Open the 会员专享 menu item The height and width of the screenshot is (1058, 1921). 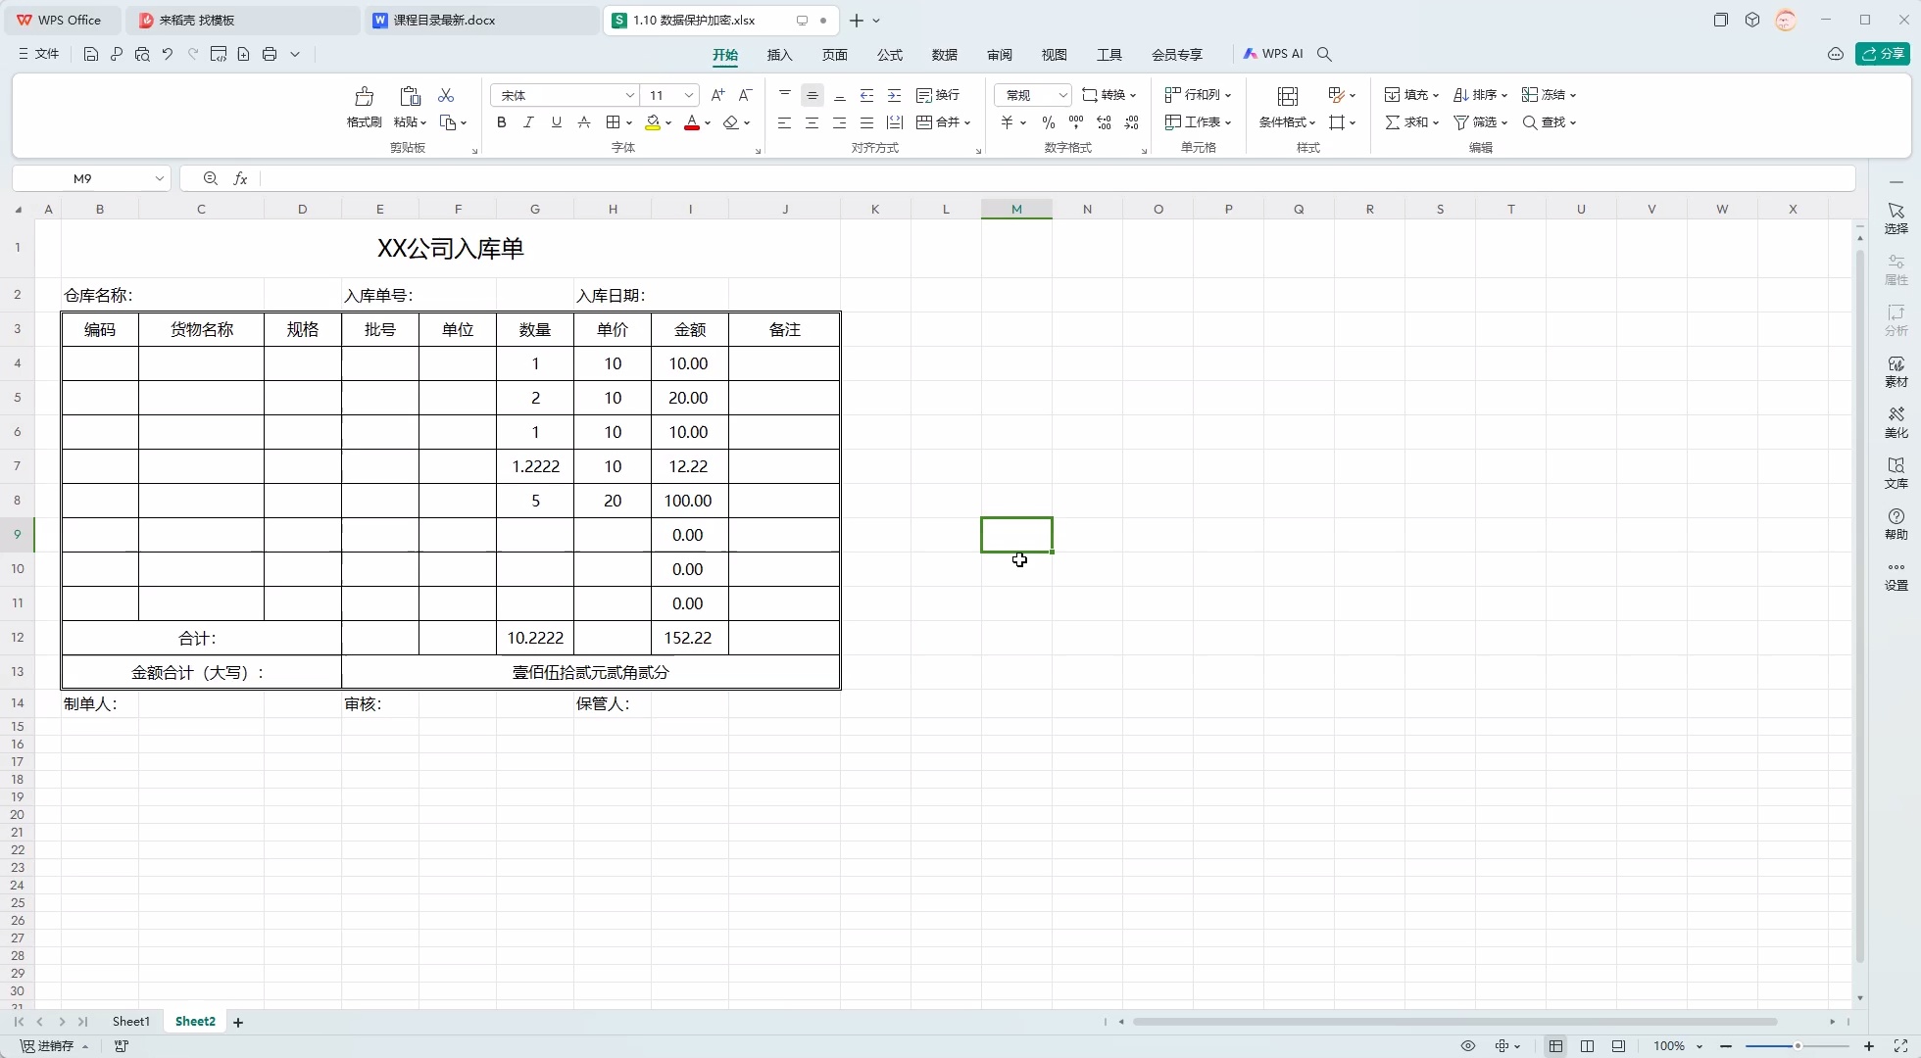(1177, 55)
